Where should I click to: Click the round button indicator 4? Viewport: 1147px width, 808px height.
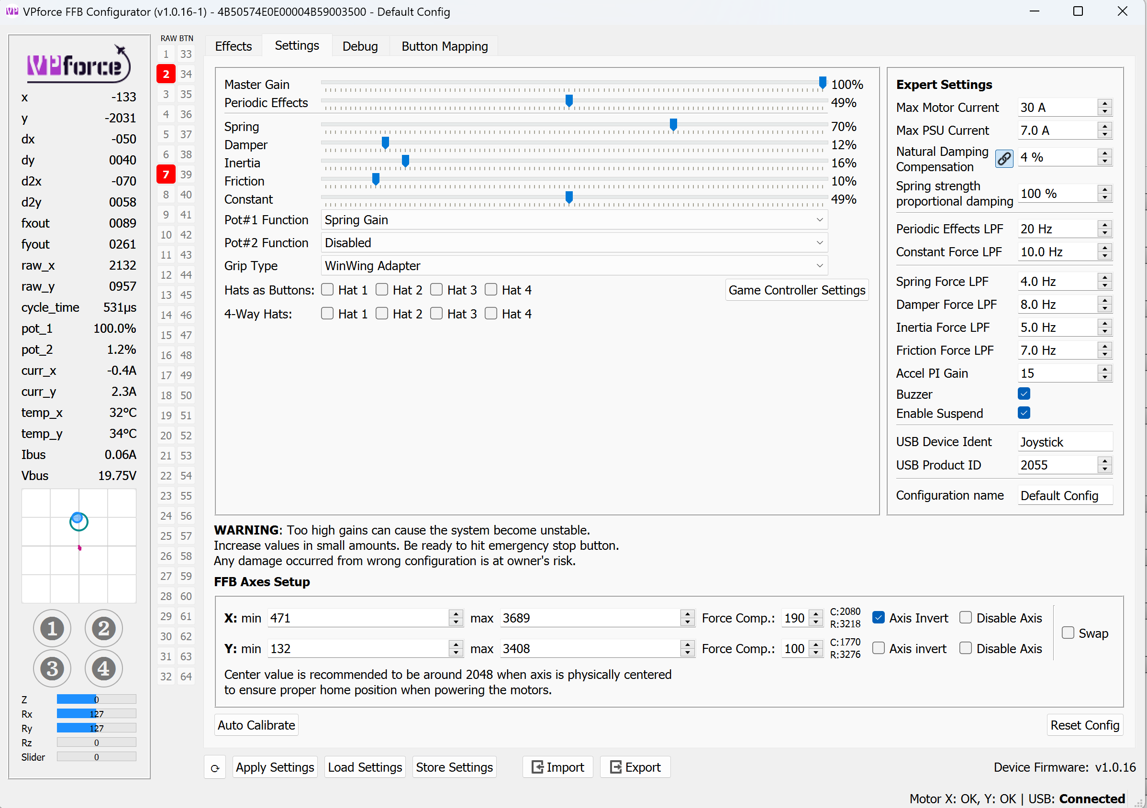coord(103,668)
